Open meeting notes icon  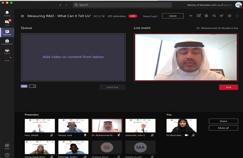206,16
